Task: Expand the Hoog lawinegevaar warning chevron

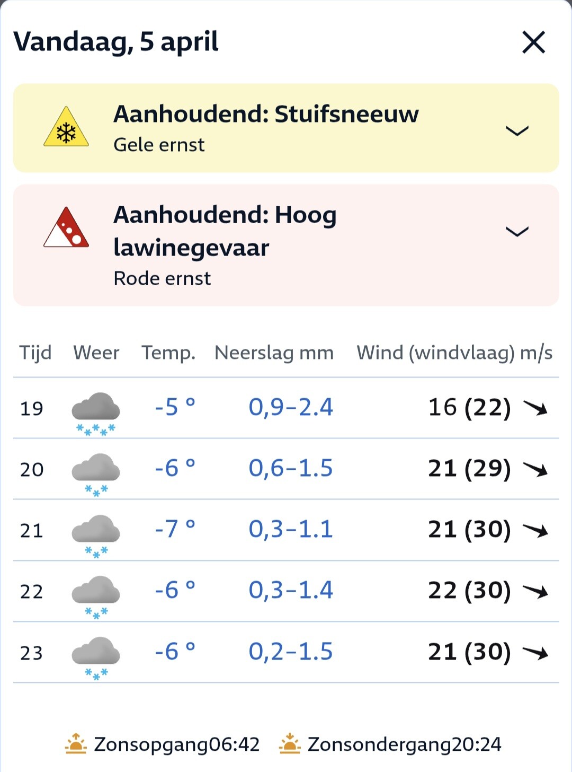Action: 517,231
